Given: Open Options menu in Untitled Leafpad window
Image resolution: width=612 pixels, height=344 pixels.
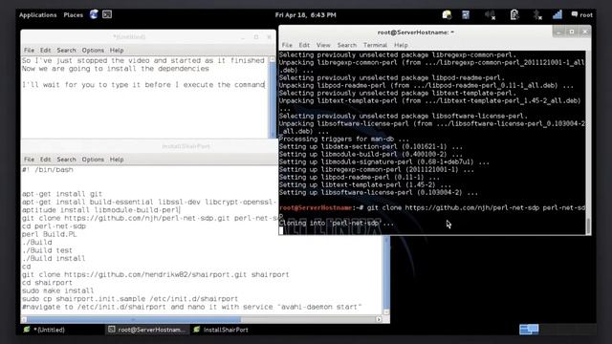Looking at the screenshot, I should (x=93, y=50).
